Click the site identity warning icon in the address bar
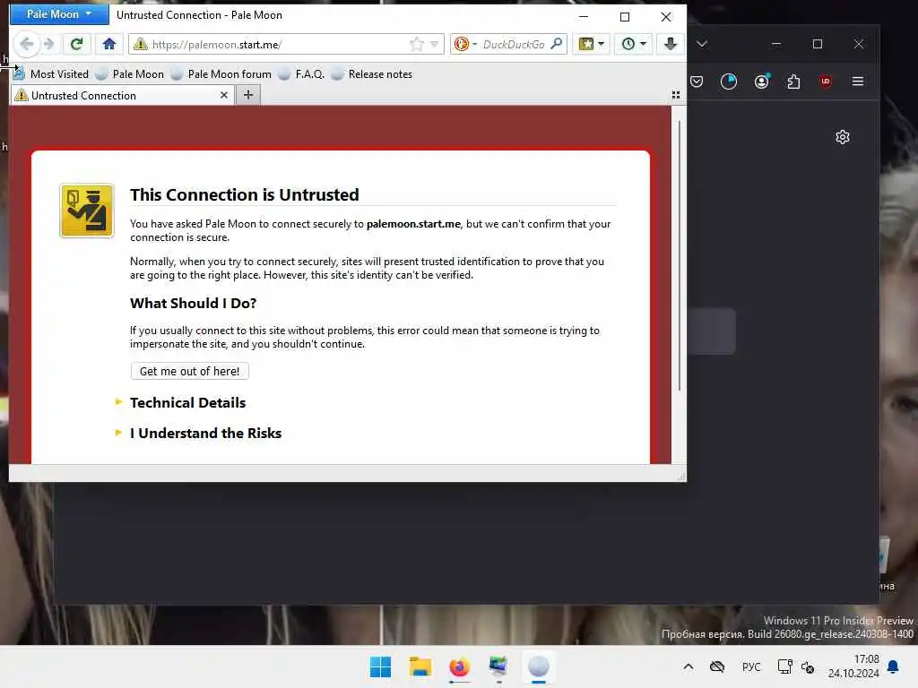The image size is (918, 688). coord(140,44)
